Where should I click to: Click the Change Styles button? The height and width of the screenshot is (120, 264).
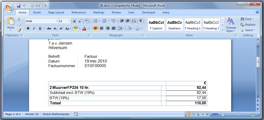pyautogui.click(x=231, y=25)
